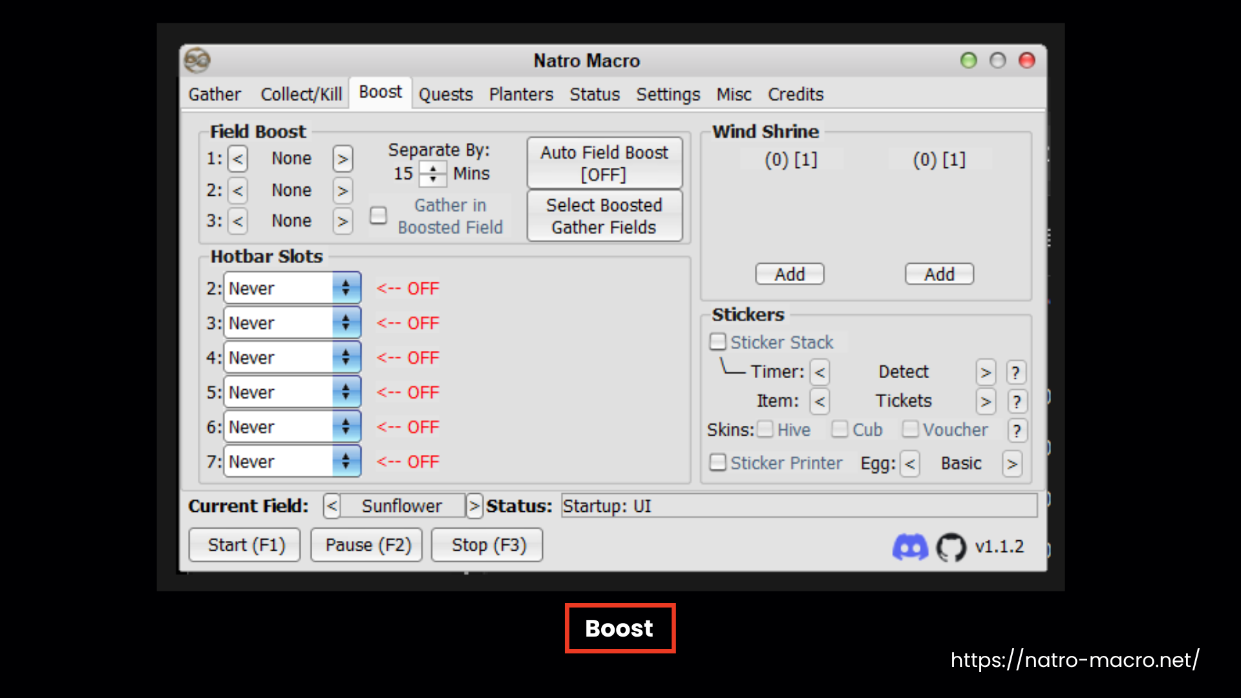This screenshot has width=1241, height=698.
Task: Click Select Boosted Gather Fields button
Action: pyautogui.click(x=604, y=216)
